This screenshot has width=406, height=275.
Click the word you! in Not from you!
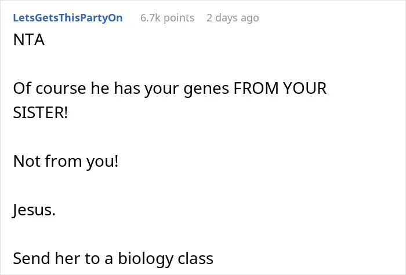pyautogui.click(x=102, y=162)
